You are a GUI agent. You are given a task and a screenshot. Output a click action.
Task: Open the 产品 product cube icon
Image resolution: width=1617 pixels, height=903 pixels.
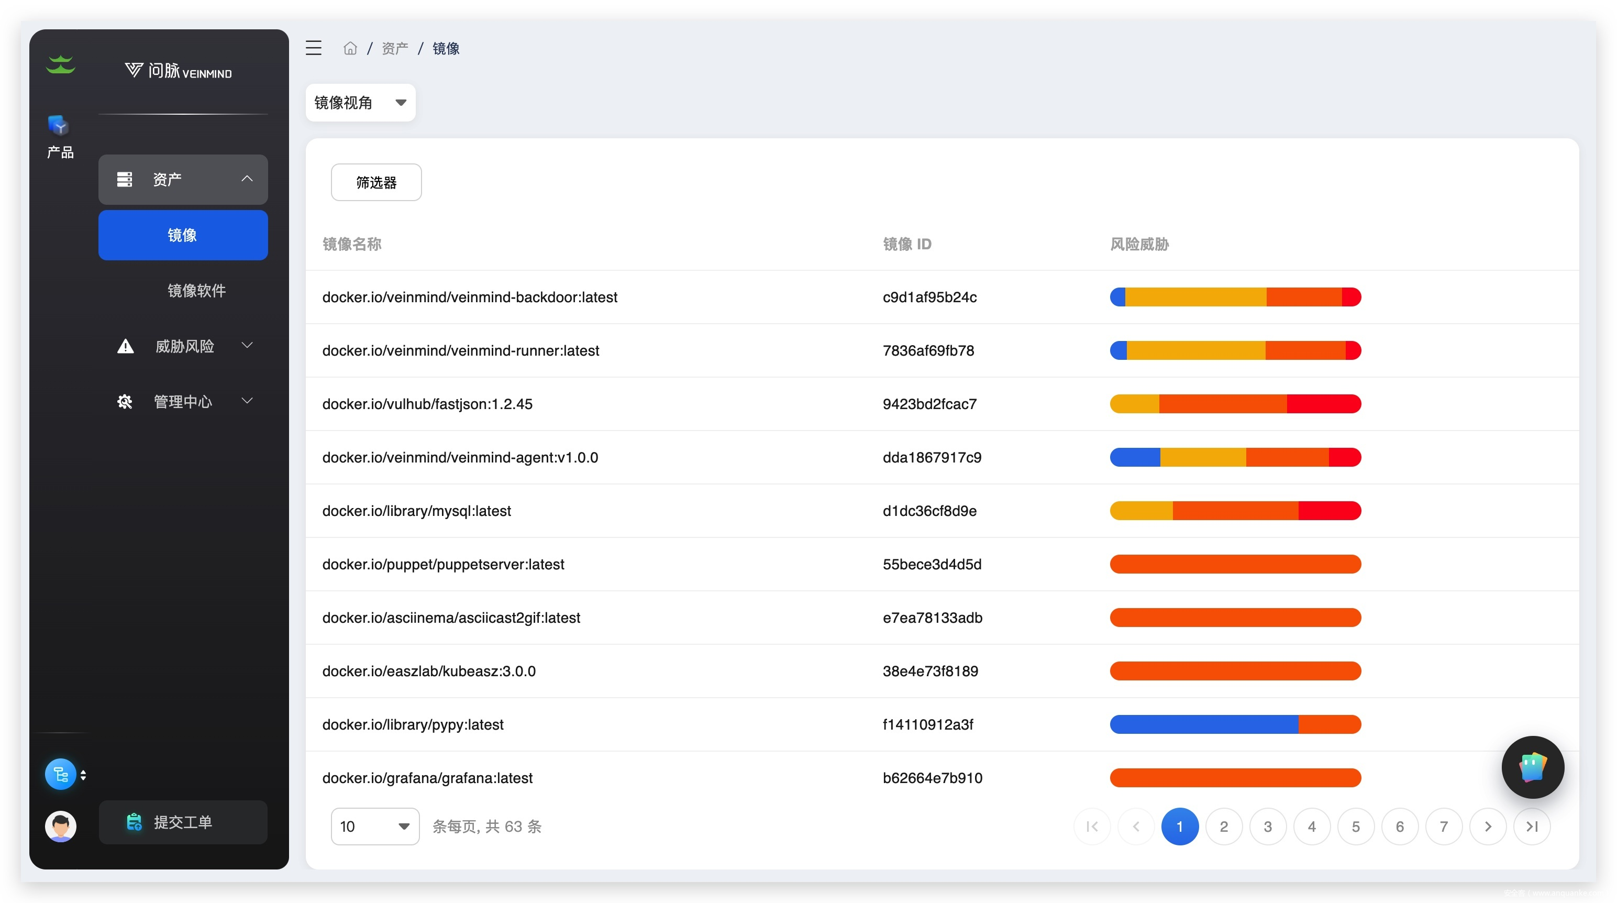(60, 126)
